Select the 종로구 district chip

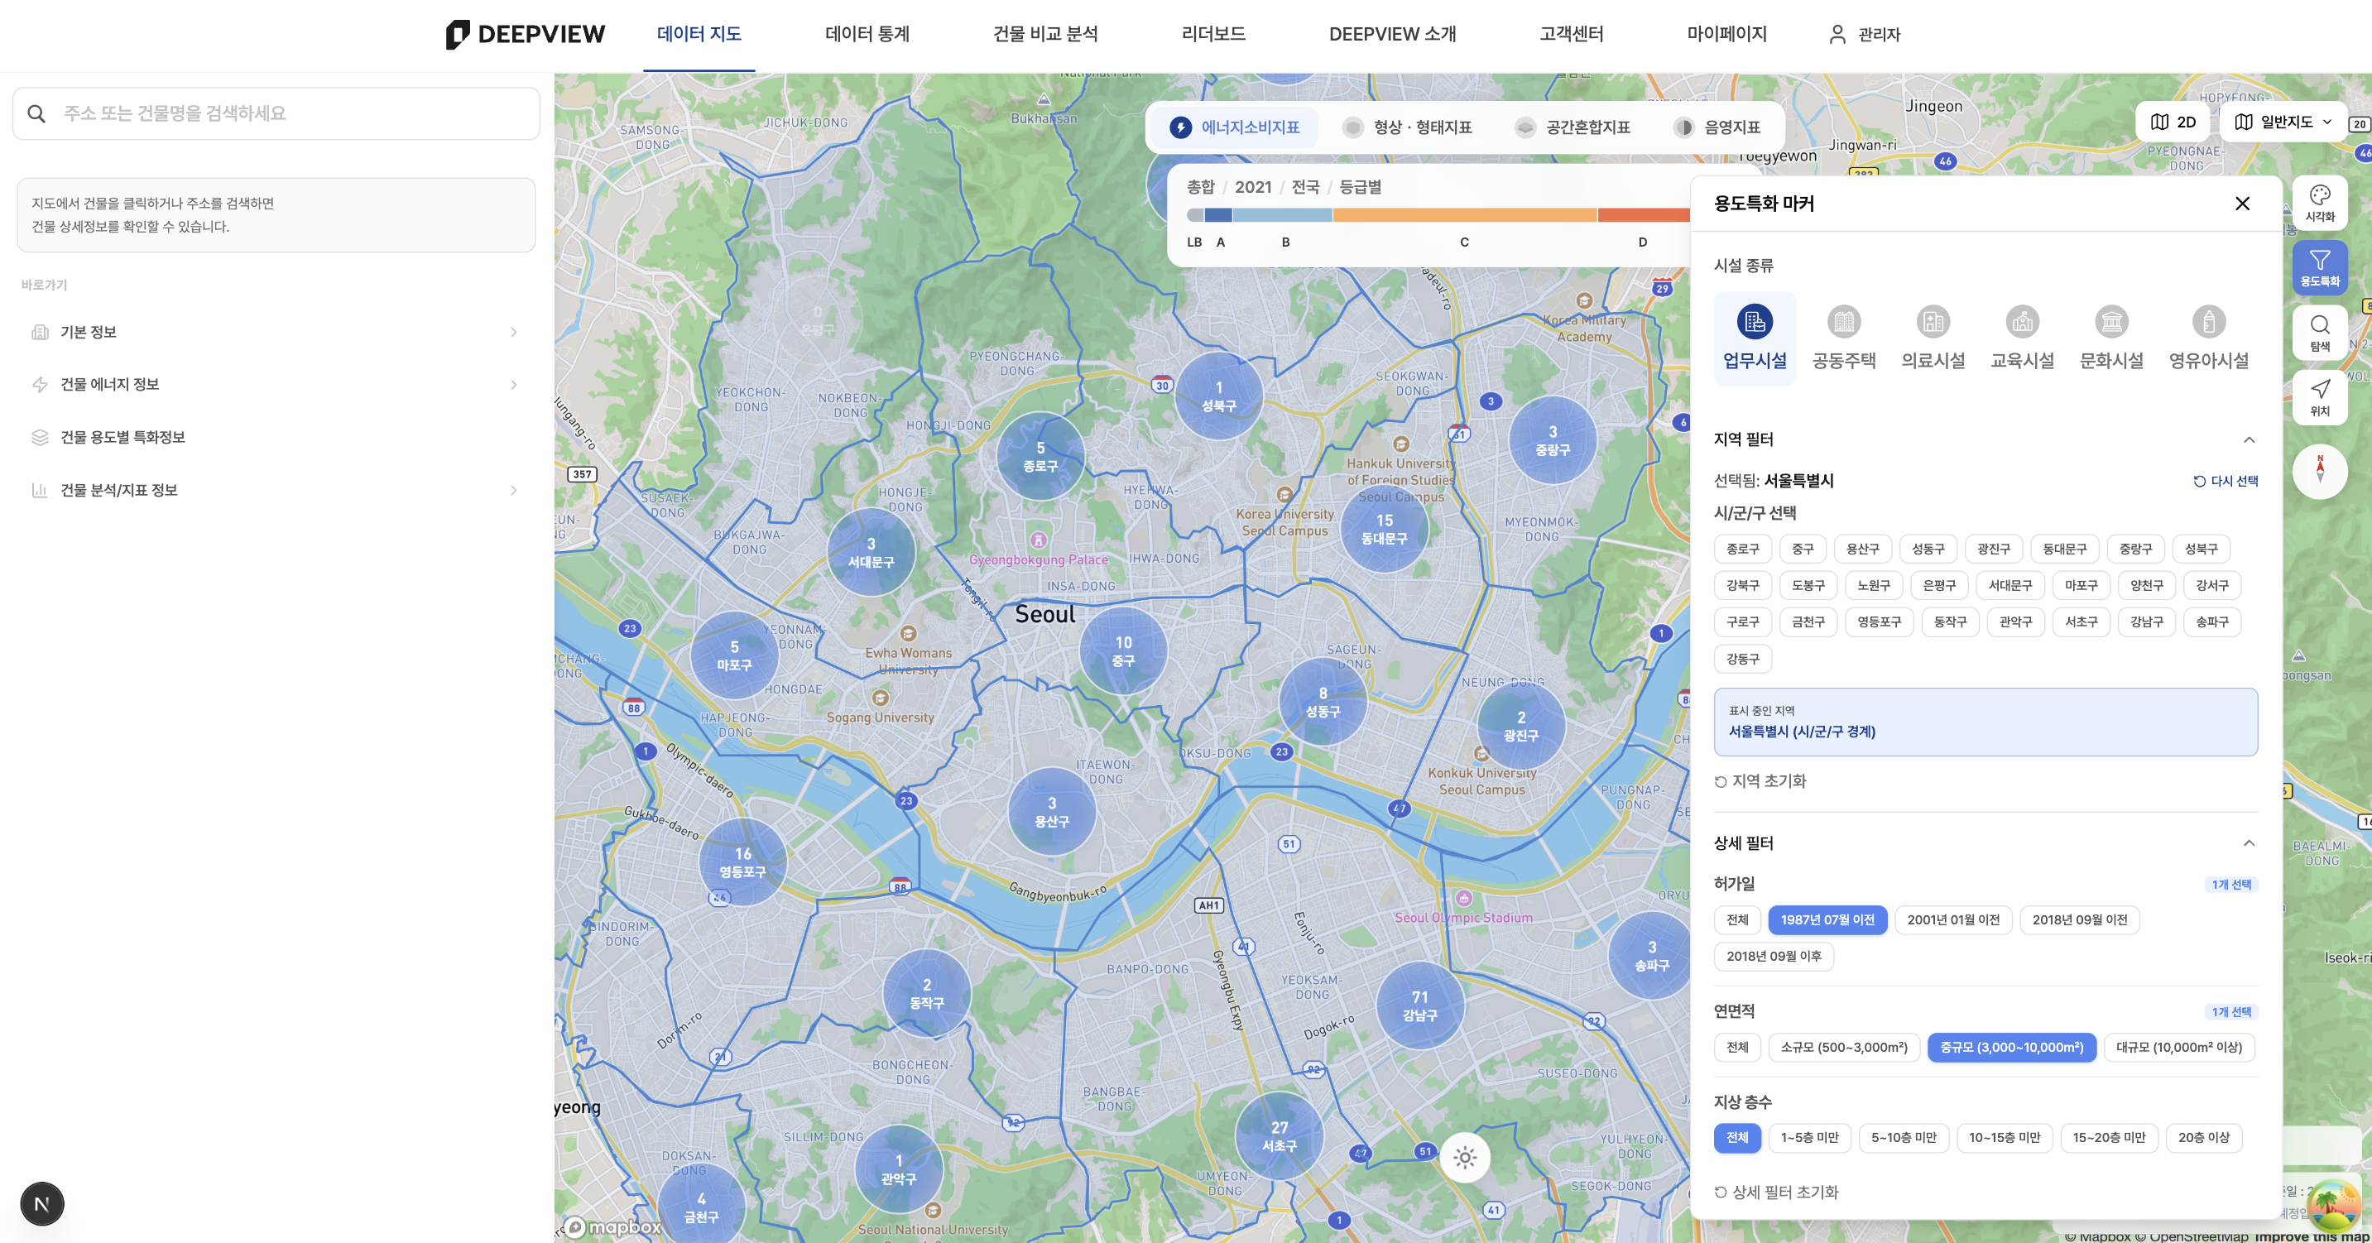tap(1742, 549)
